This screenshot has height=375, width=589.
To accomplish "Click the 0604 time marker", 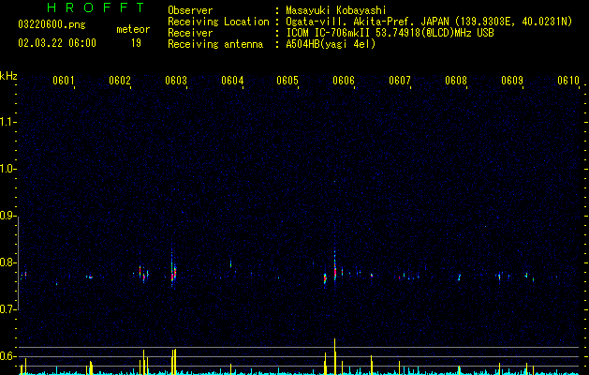I will click(232, 81).
